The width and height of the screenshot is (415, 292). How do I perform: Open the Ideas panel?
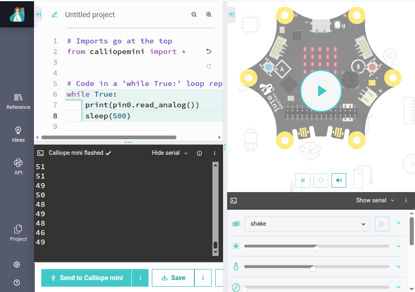click(18, 134)
